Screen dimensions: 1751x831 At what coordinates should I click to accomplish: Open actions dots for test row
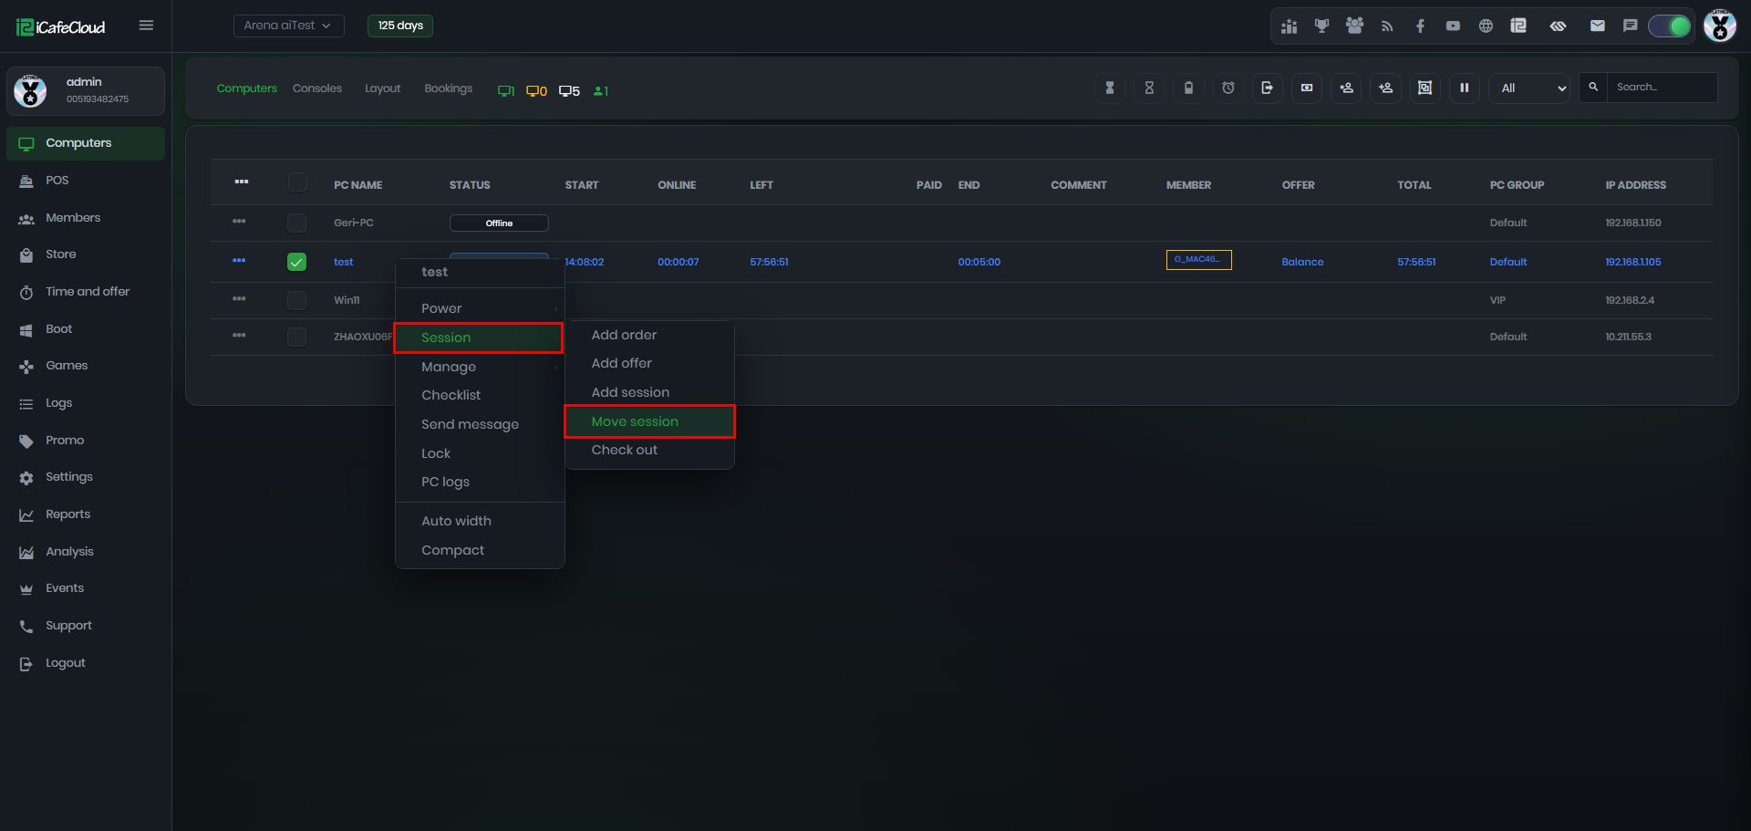click(239, 261)
